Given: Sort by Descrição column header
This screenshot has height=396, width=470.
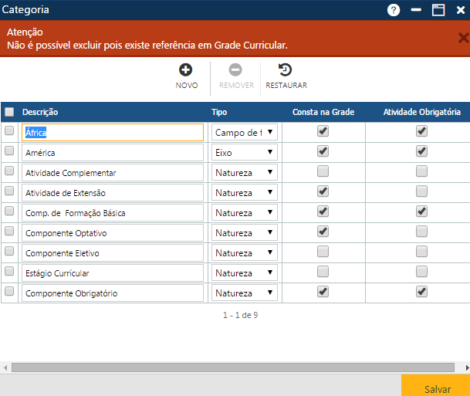Looking at the screenshot, I should (40, 112).
